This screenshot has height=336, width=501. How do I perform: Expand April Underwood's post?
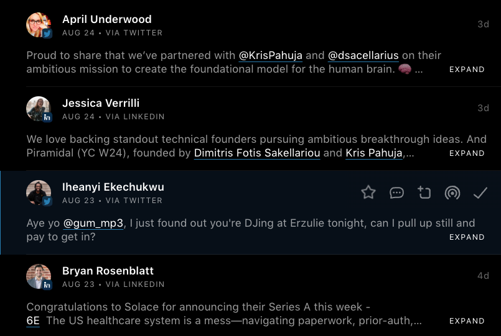(467, 70)
